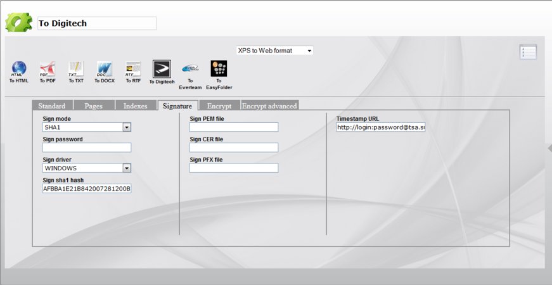Focus the Timestamp URL text field
This screenshot has width=552, height=285.
[x=380, y=127]
